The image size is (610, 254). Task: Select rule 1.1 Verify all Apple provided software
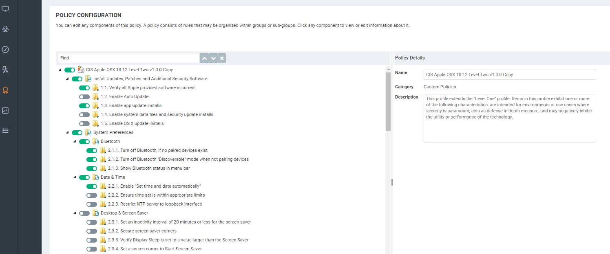[x=148, y=88]
